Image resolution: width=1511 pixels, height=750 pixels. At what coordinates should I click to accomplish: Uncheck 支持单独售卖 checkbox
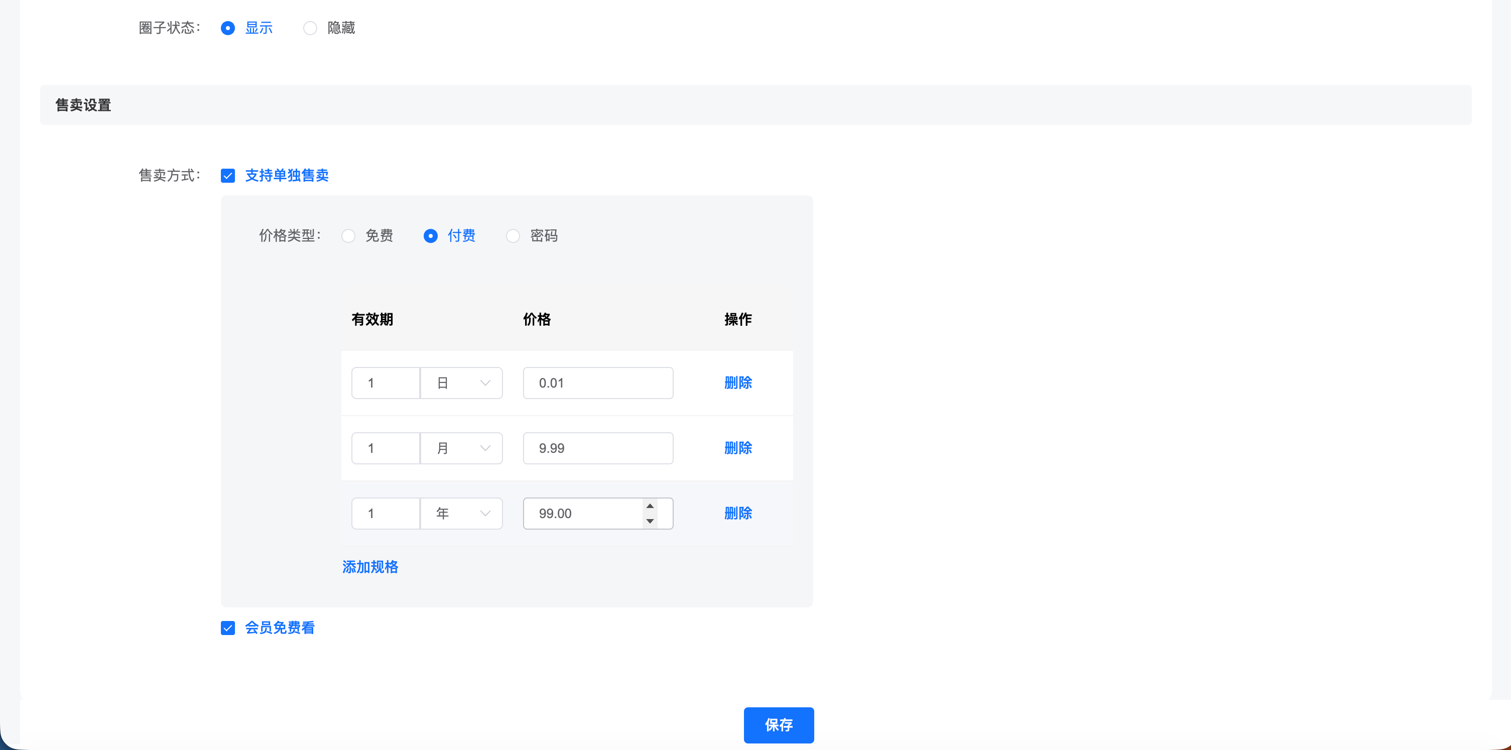point(227,176)
